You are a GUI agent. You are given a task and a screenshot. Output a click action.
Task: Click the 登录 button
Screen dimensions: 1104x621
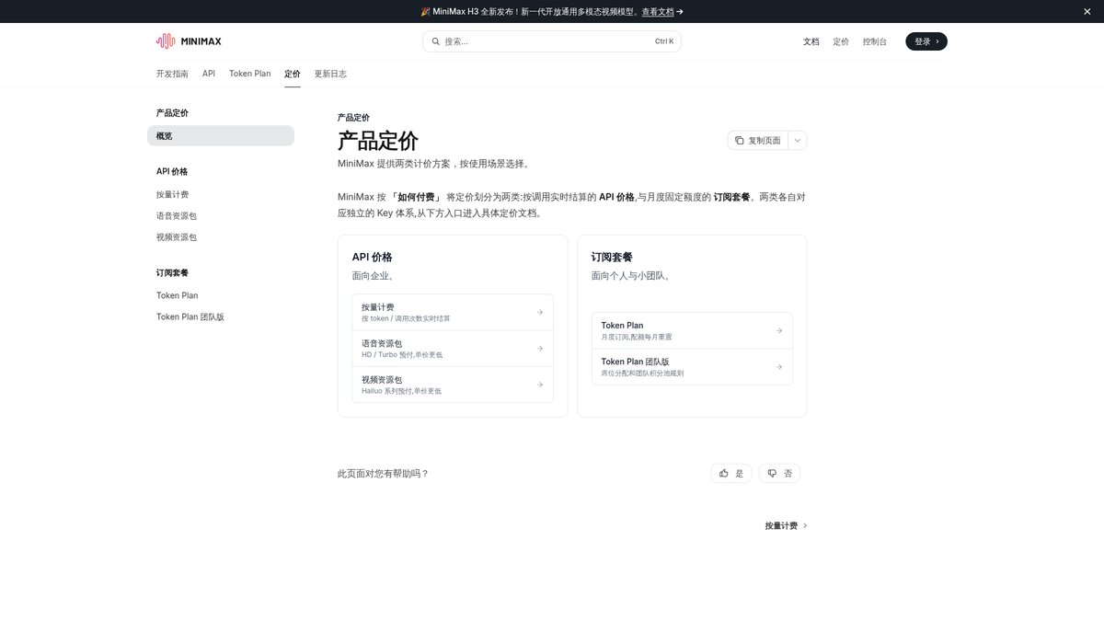click(926, 41)
